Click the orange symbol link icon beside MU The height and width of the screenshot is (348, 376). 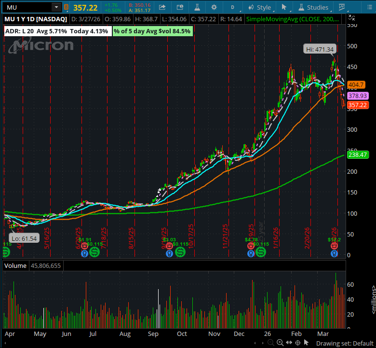(x=66, y=7)
